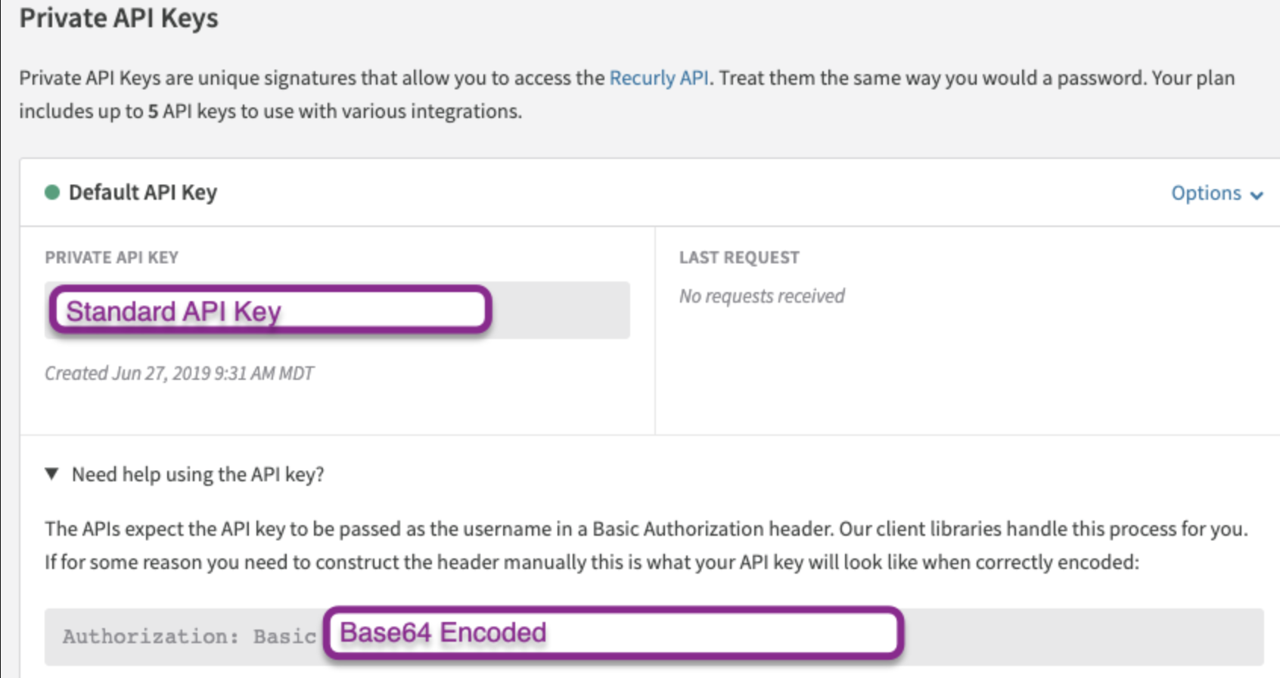The height and width of the screenshot is (678, 1280).
Task: Click the 'Basic Authorization header' help paragraph
Action: pos(646,546)
